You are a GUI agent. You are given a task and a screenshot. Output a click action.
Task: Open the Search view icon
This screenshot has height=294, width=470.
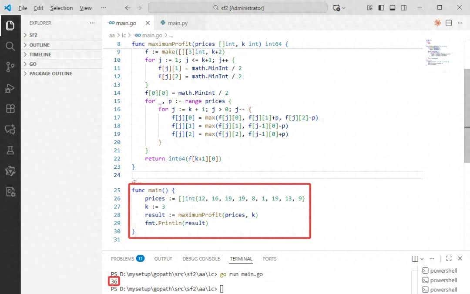click(x=10, y=46)
